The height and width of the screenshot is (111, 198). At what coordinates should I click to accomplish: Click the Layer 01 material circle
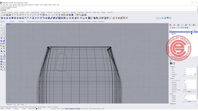[193, 32]
